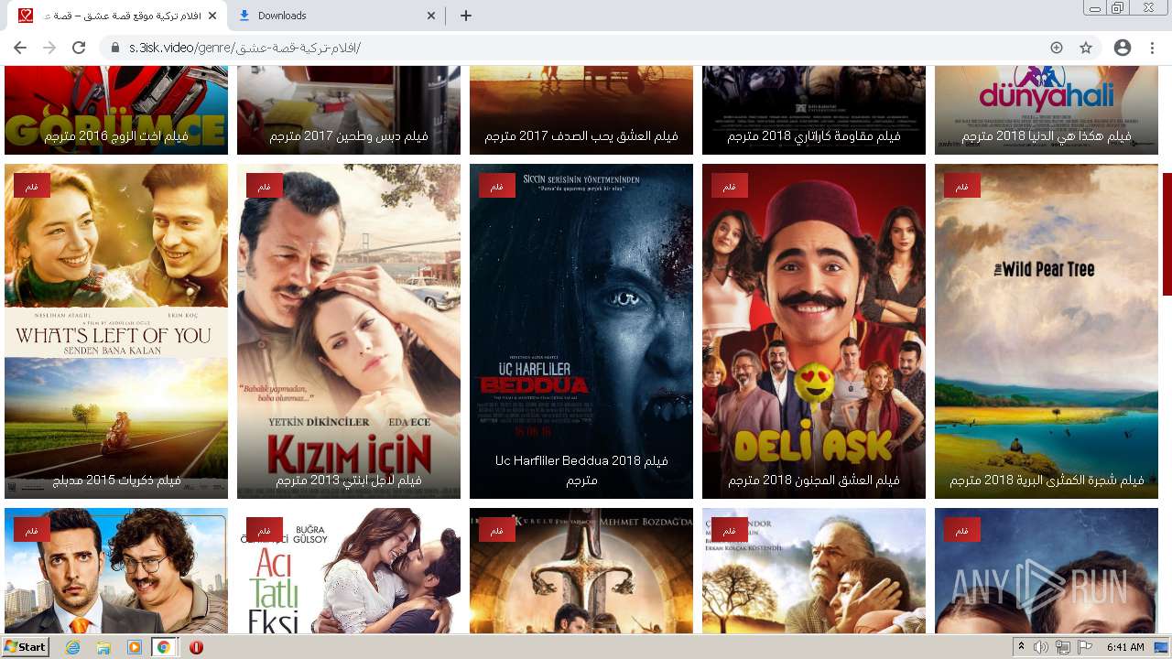The width and height of the screenshot is (1172, 659).
Task: Open 'فيلم العشق يحب الصدف 2017 مترجم' title
Action: [x=581, y=136]
